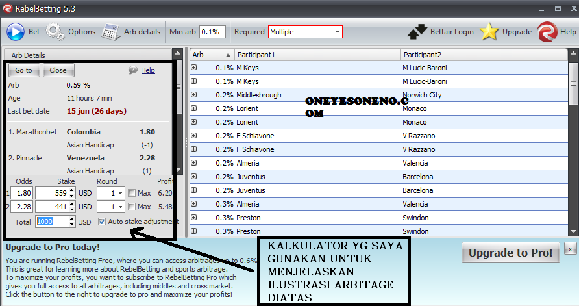The height and width of the screenshot is (306, 579).
Task: Sort by the Arb column header
Action: [212, 55]
